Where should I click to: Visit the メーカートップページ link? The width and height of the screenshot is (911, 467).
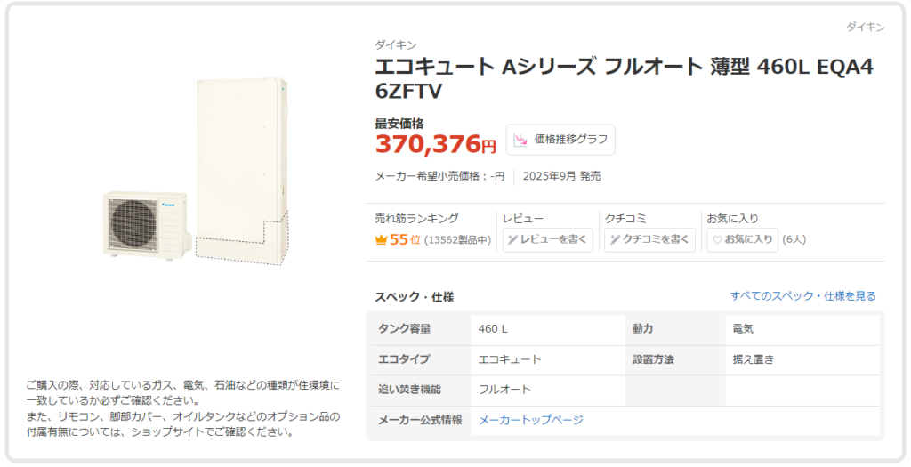coord(531,420)
